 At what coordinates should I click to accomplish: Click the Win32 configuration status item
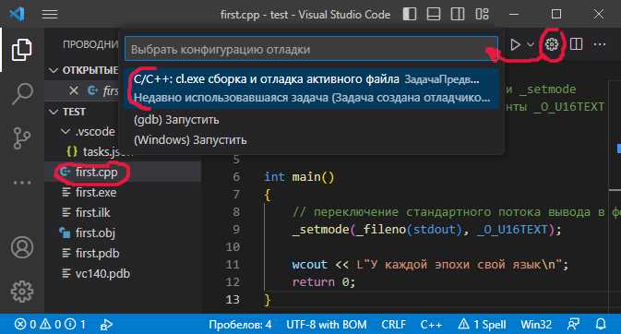[x=536, y=325]
